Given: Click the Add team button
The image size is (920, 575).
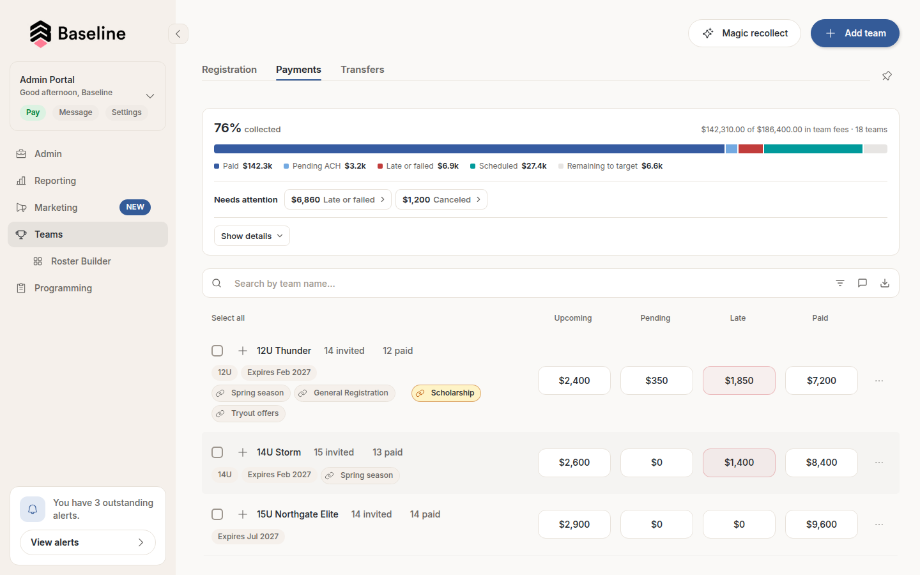Looking at the screenshot, I should pyautogui.click(x=855, y=33).
